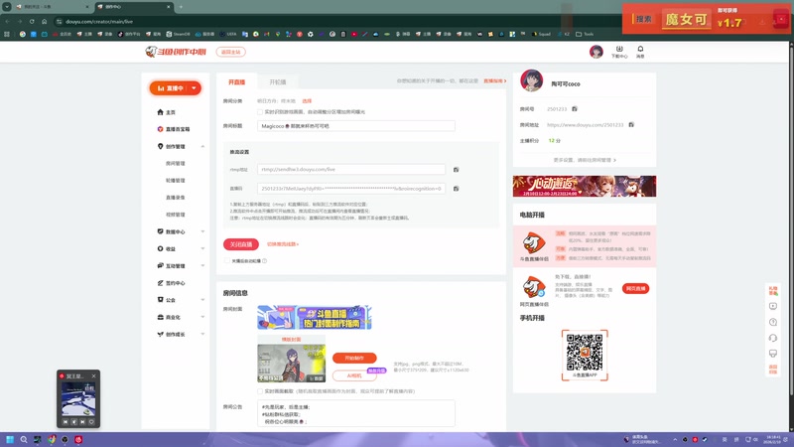Click the help question-mark icon beside 关播后自动轮播
Screen dimensions: 794x447
pyautogui.click(x=264, y=261)
